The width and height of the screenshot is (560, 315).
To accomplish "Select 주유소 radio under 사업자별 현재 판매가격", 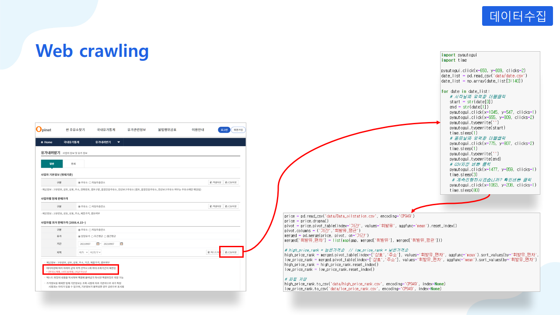I will [79, 206].
